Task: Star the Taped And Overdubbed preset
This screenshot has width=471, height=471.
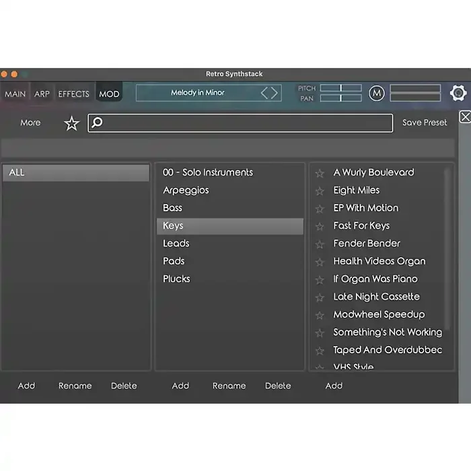Action: coord(320,351)
